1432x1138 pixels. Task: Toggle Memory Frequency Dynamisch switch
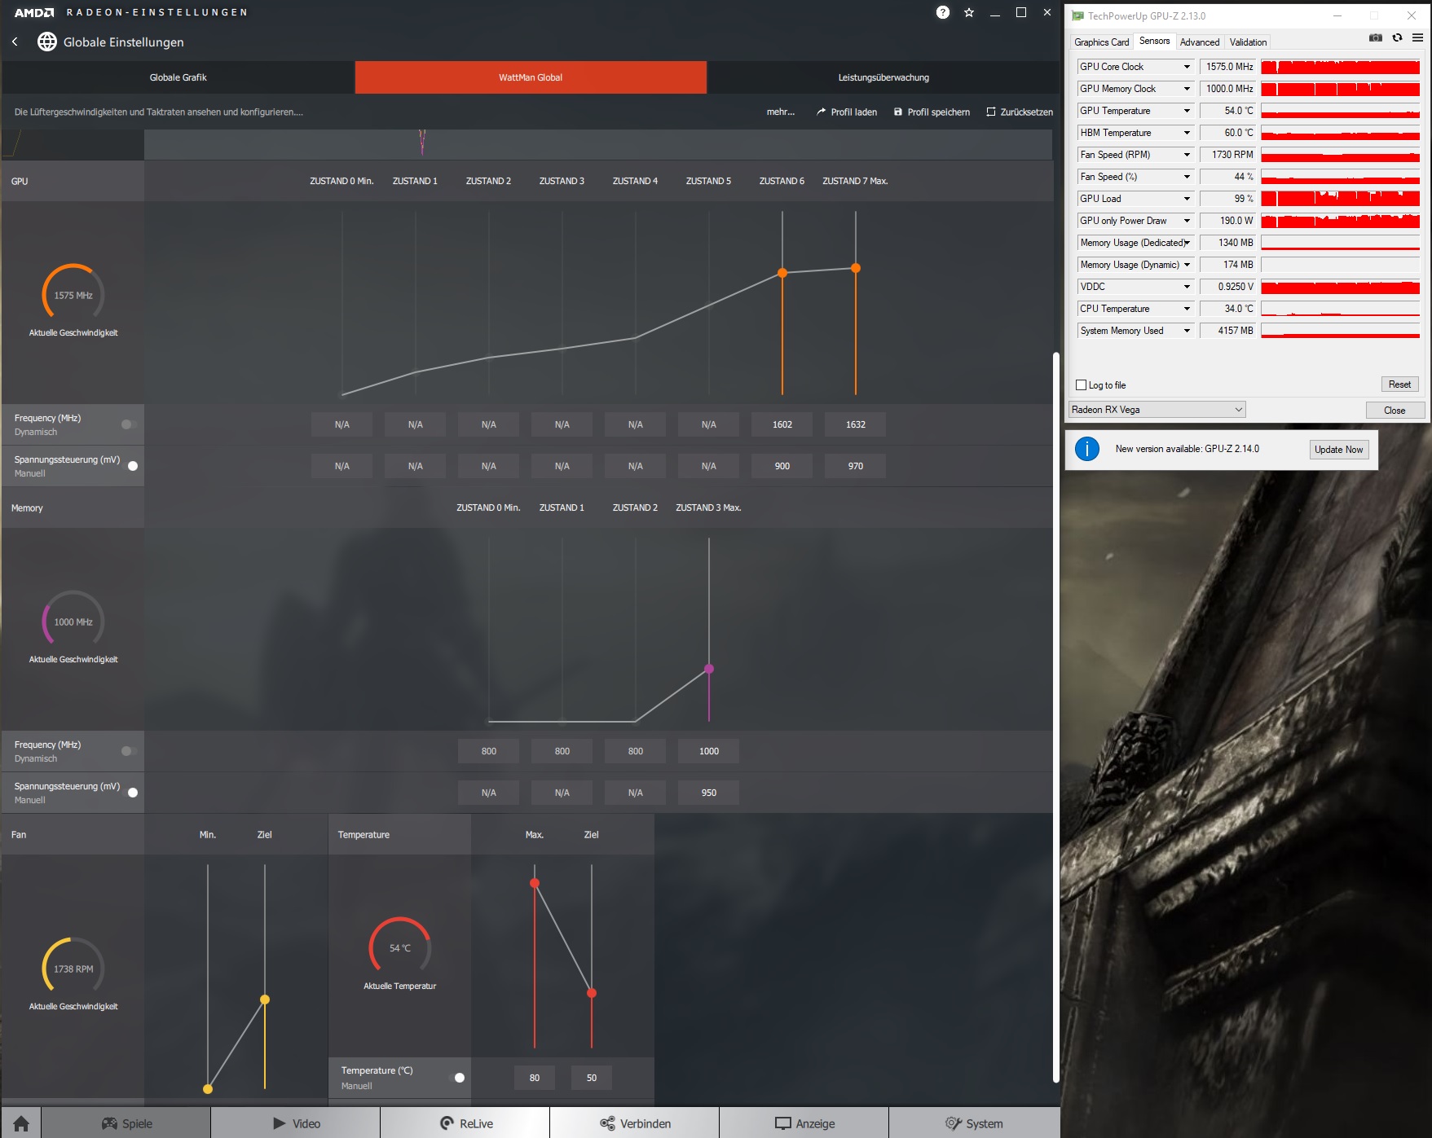click(x=129, y=751)
